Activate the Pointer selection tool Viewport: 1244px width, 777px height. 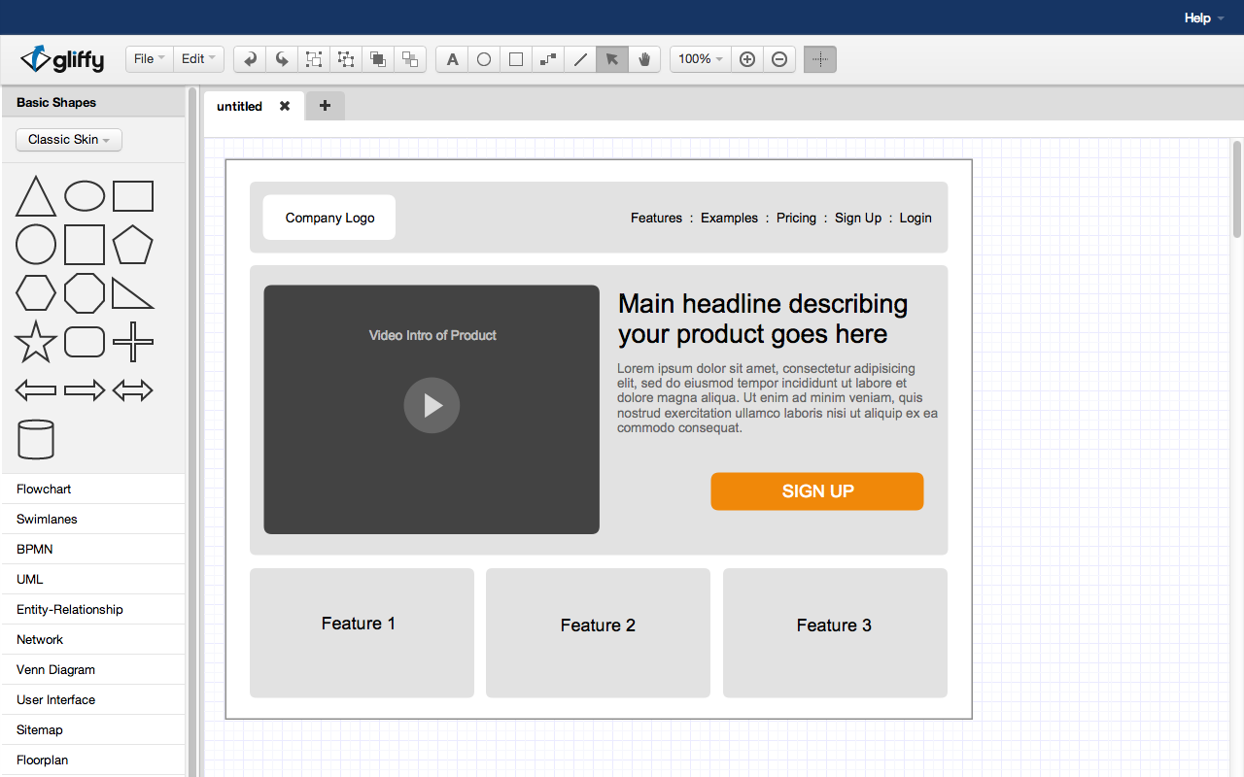click(x=612, y=59)
